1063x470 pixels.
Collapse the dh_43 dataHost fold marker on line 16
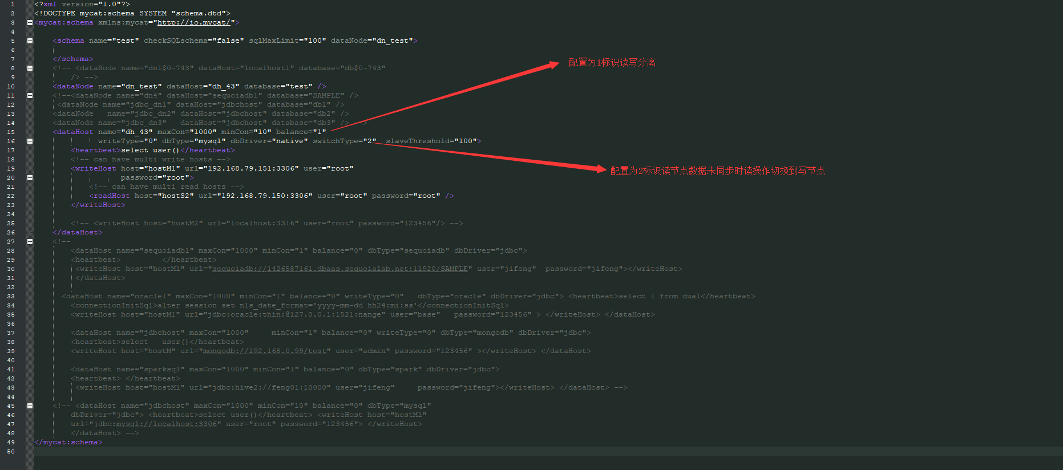pyautogui.click(x=30, y=141)
